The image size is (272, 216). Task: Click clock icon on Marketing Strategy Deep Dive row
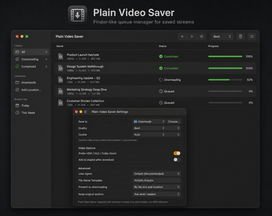tap(161, 91)
